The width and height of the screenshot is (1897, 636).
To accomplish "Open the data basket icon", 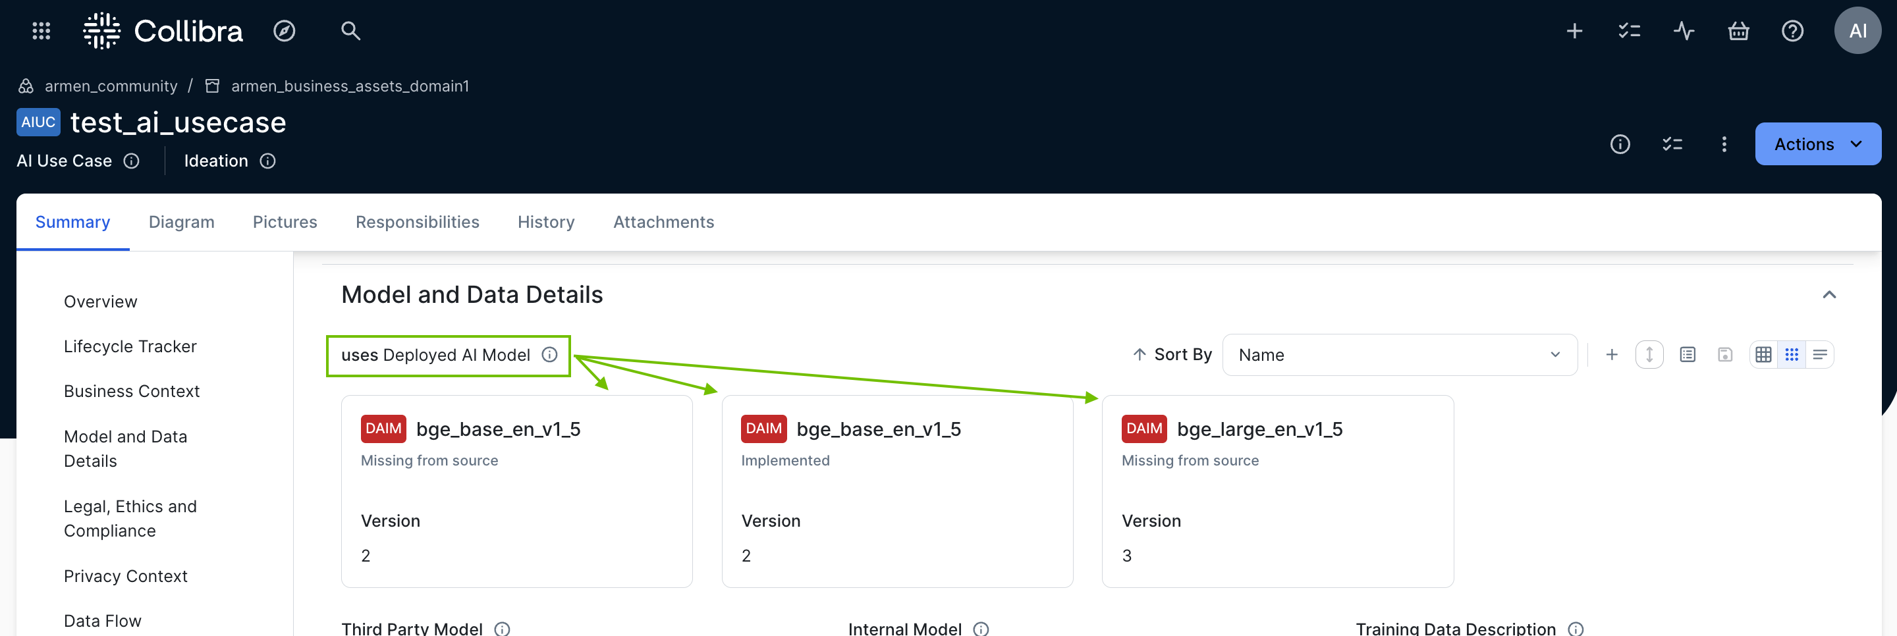I will click(1738, 31).
